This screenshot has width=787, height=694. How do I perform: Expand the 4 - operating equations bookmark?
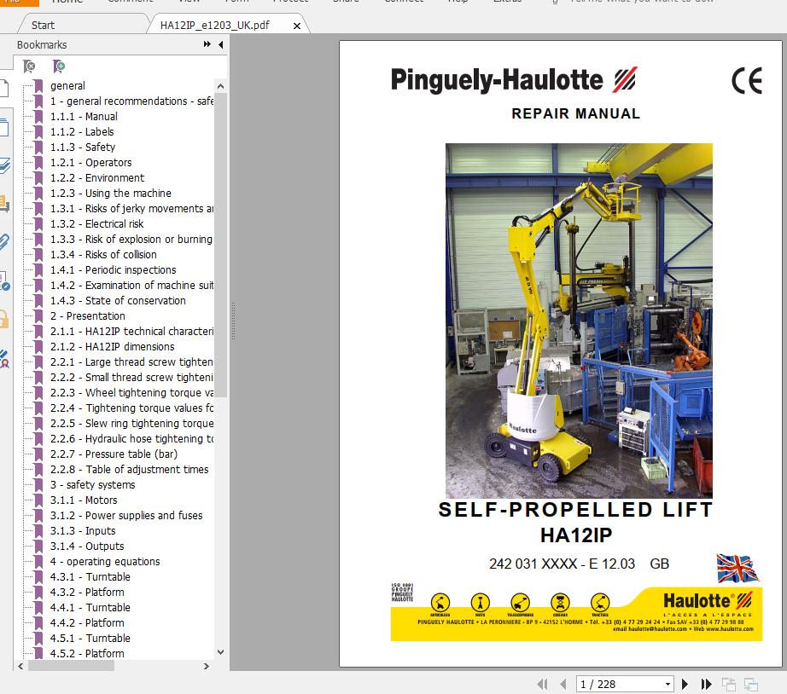[24, 561]
